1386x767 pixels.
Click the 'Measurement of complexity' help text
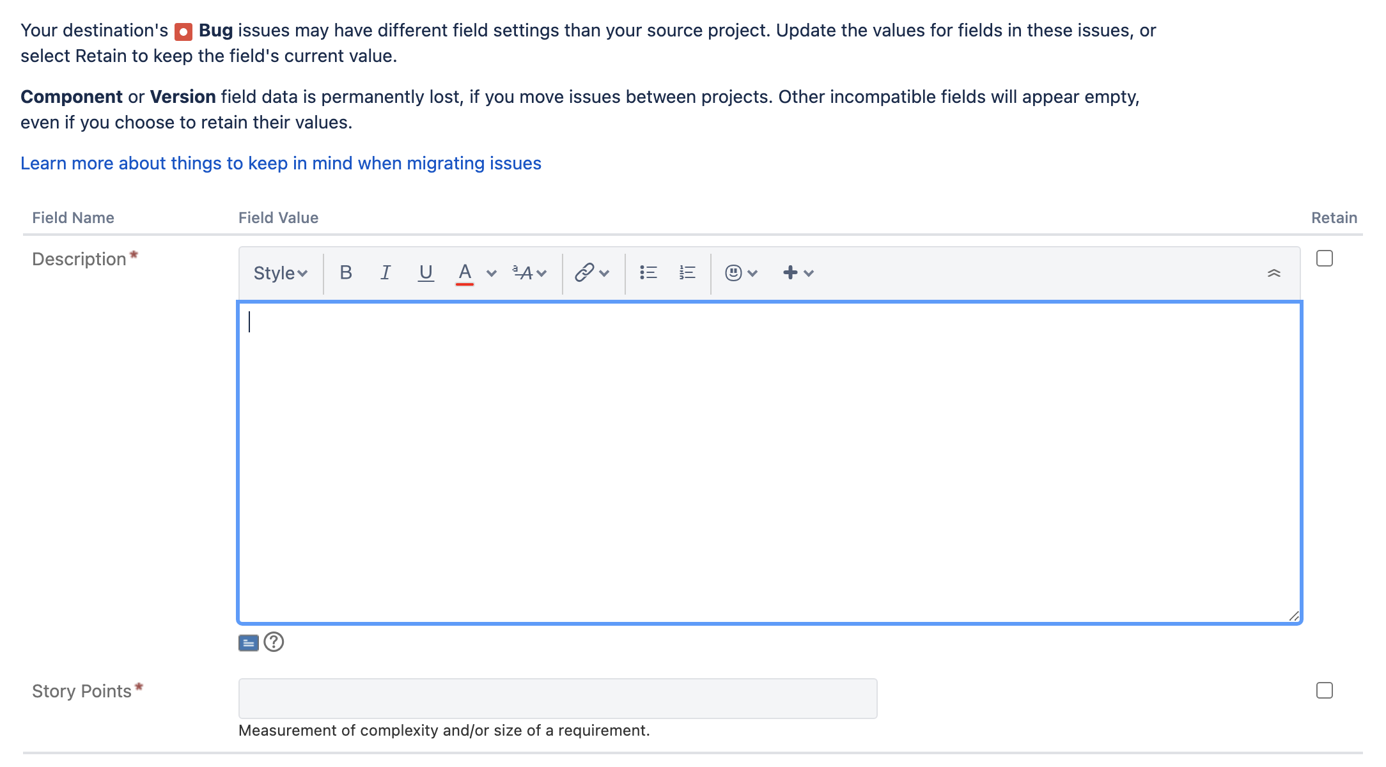(444, 730)
